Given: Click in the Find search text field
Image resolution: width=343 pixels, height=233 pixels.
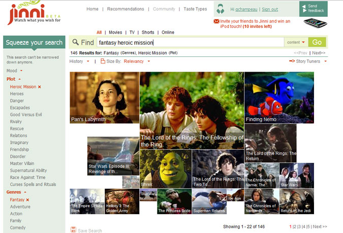Looking at the screenshot, I should click(x=190, y=43).
